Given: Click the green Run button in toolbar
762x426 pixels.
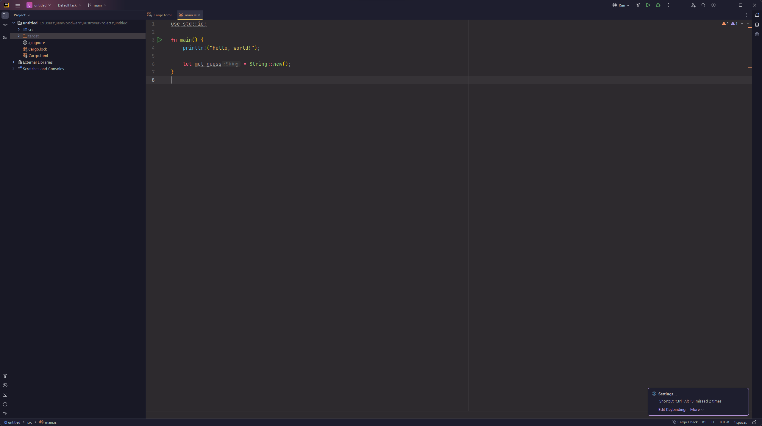Looking at the screenshot, I should click(648, 5).
